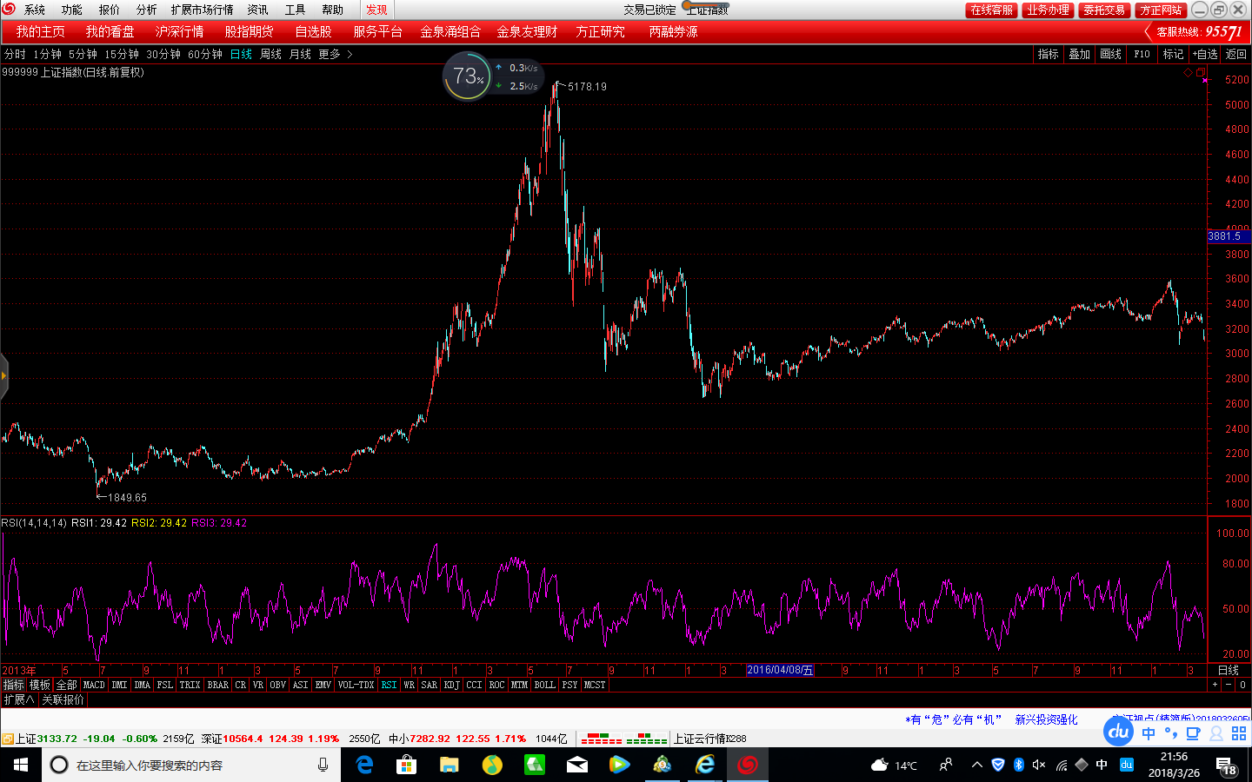Click the Wi-Fi network tray icon
The width and height of the screenshot is (1252, 782).
click(x=1061, y=765)
